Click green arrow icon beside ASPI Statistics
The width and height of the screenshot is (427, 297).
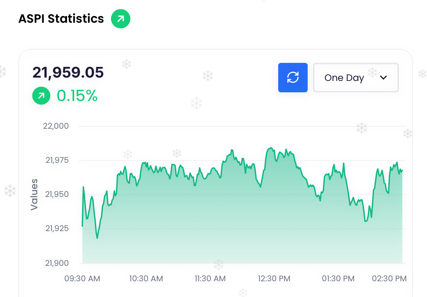121,19
